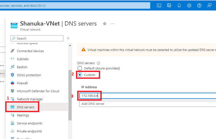Screen dimensions: 216x139
Task: Click the sidebar scroll up arrow
Action: tap(70, 45)
